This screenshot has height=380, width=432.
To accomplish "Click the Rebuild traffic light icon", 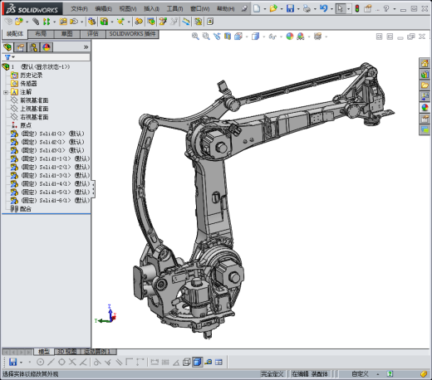I will tap(357, 8).
